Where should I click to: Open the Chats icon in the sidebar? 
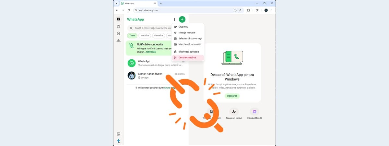click(x=118, y=19)
